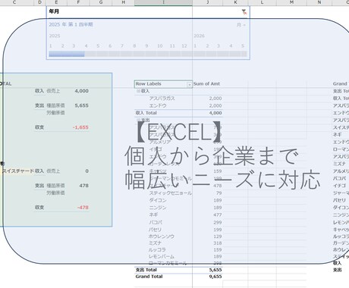This screenshot has width=349, height=288.
Task: Open the 月 time level dropdown
Action: [241, 25]
